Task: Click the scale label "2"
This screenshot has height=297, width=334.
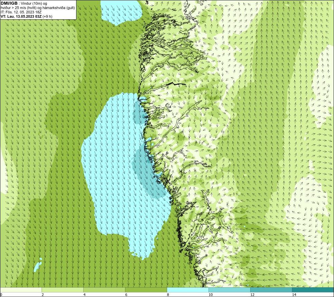Action: pos(43,295)
